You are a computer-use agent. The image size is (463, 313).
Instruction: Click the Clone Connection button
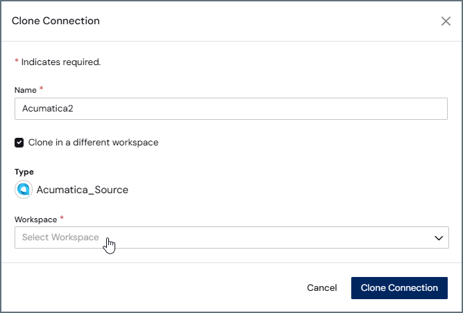(399, 288)
